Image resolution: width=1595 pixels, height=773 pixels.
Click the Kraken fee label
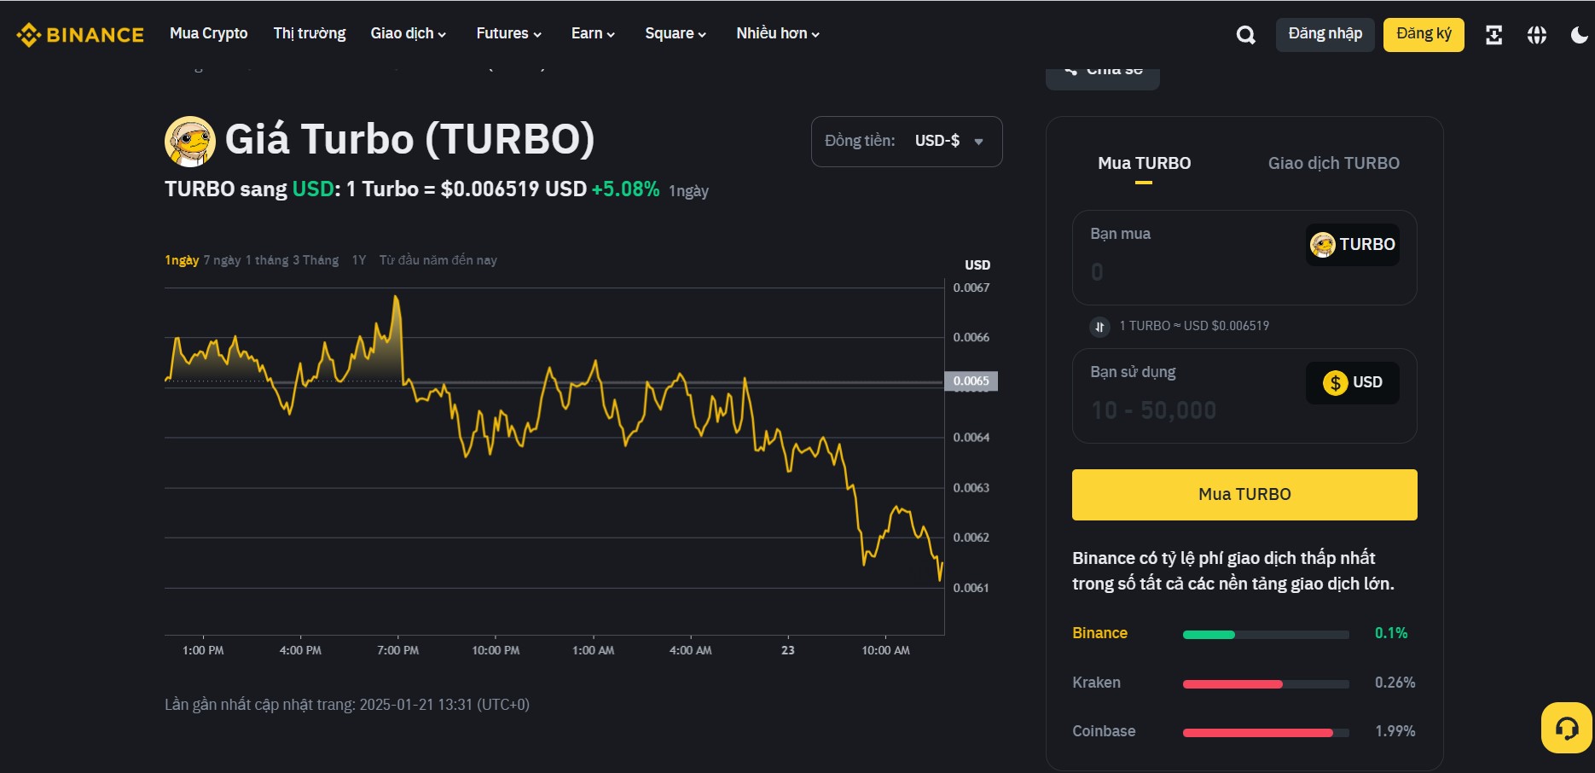[1096, 683]
